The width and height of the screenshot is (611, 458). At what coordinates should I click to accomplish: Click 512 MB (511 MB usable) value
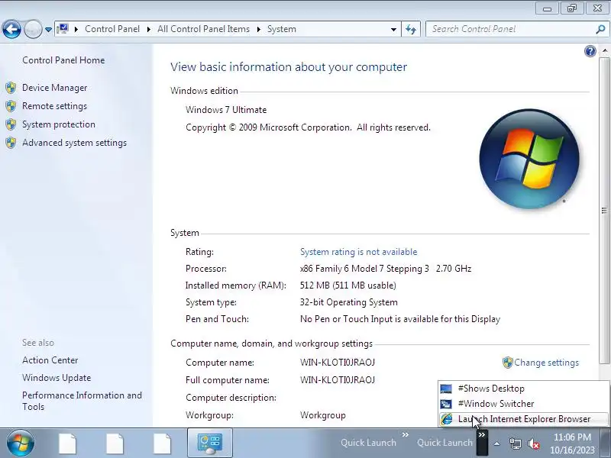(348, 285)
